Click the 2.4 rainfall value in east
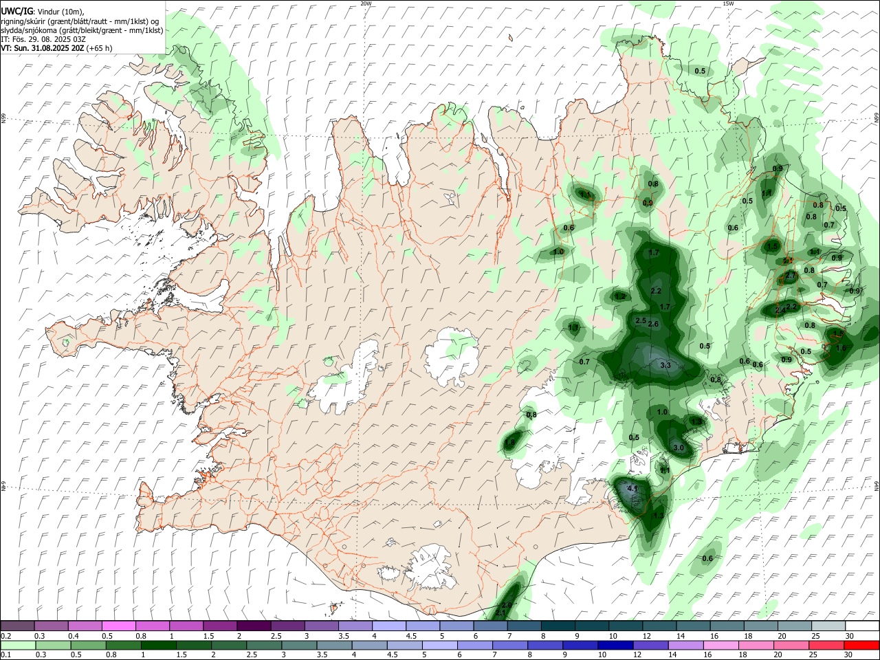The image size is (880, 660). pyautogui.click(x=780, y=310)
